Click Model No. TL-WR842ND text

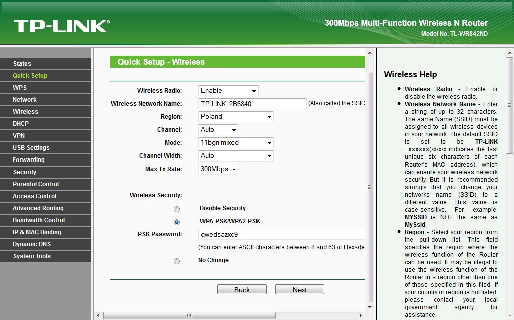tap(454, 34)
